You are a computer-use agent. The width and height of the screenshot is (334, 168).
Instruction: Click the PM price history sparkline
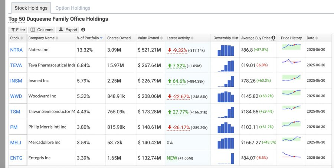tap(291, 124)
